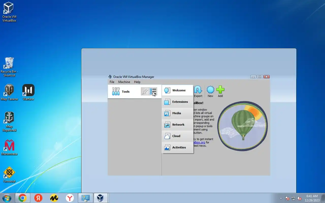Minimize the VirtualBox Manager window
This screenshot has height=203, width=325.
tap(253, 77)
